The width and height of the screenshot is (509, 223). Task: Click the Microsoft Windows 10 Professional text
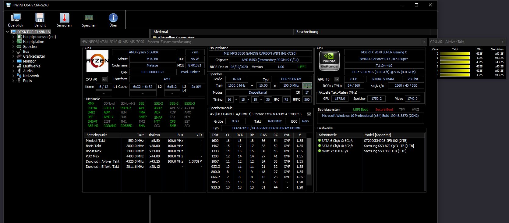pos(370,116)
